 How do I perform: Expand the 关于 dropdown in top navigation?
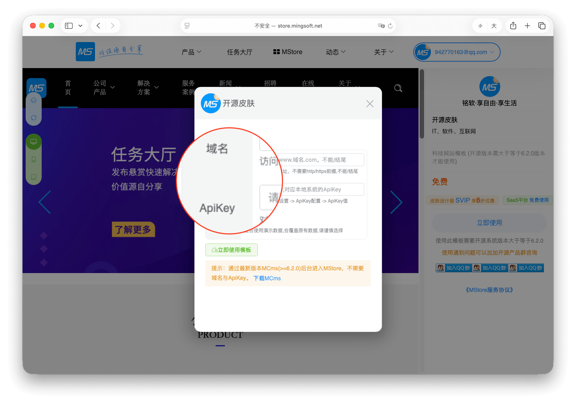pyautogui.click(x=384, y=52)
